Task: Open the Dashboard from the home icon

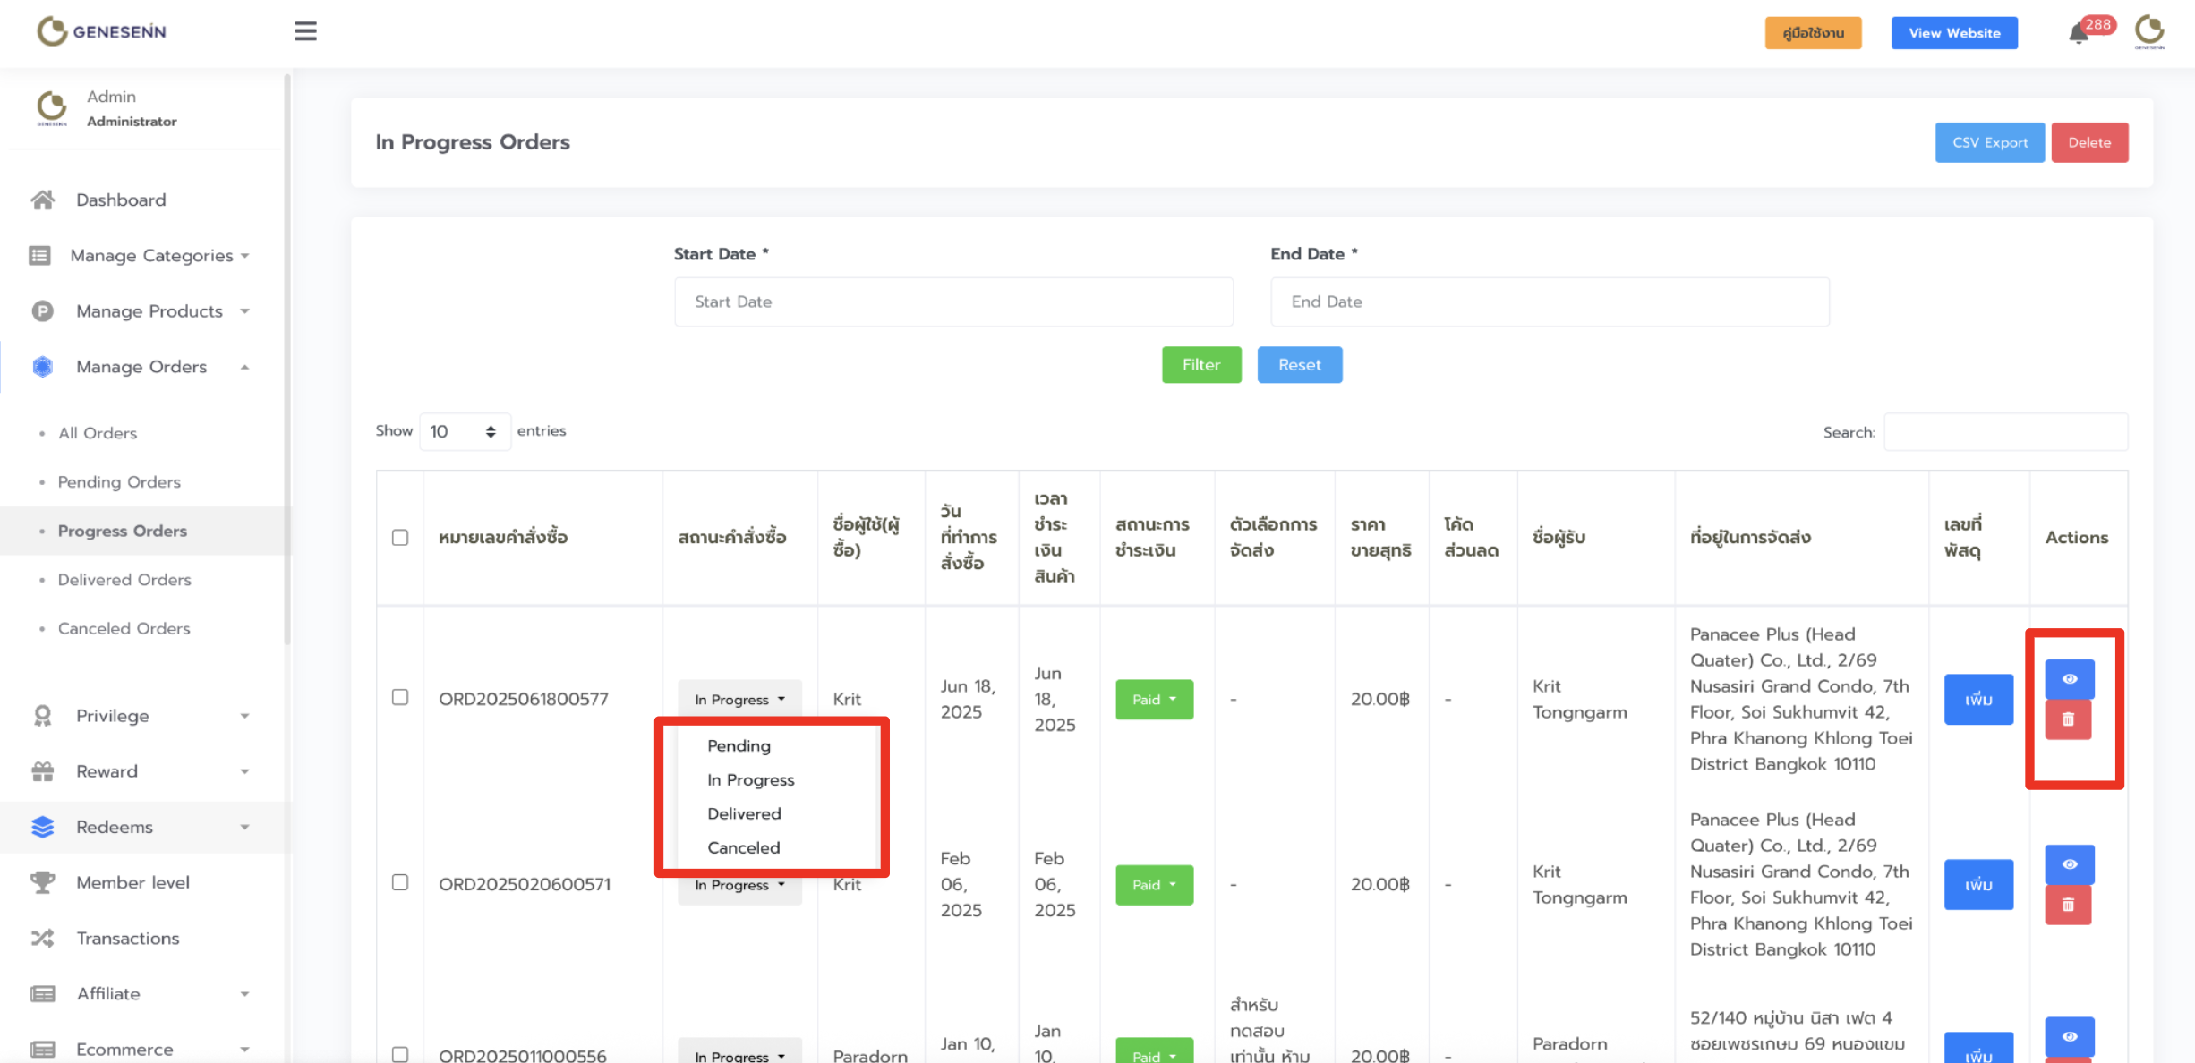Action: pyautogui.click(x=43, y=200)
